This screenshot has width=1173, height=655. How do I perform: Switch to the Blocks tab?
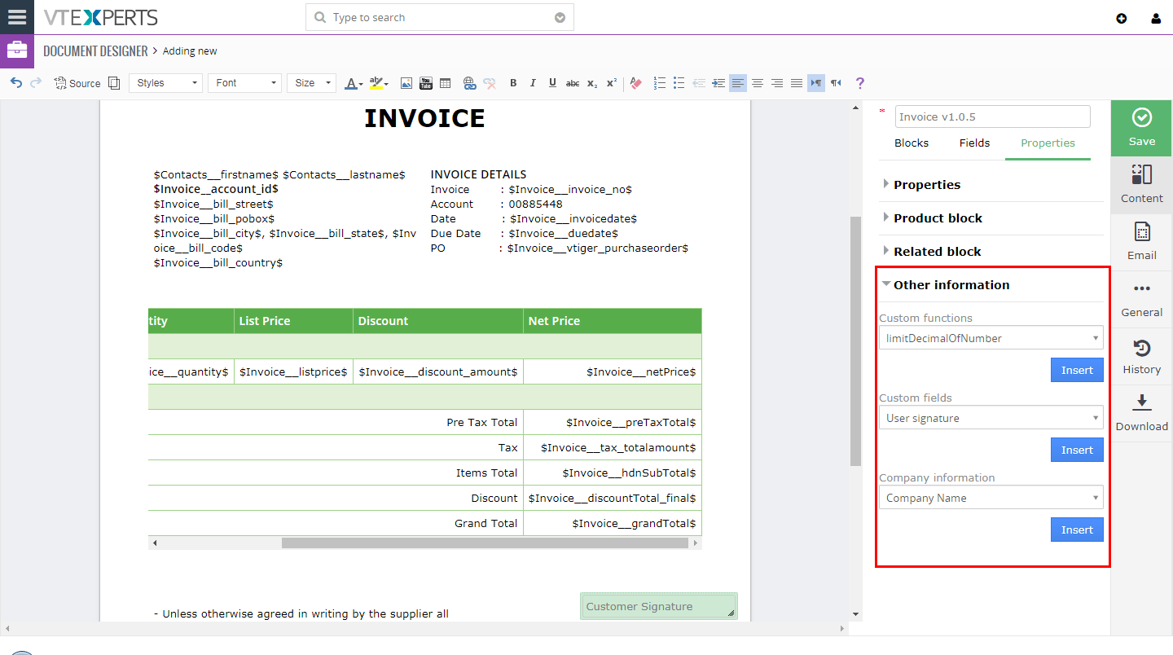click(x=912, y=143)
